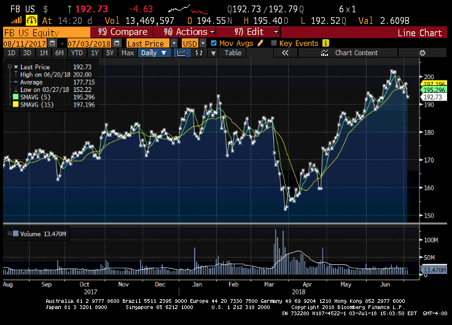
Task: Click the Key Events info icon
Action: [x=325, y=43]
